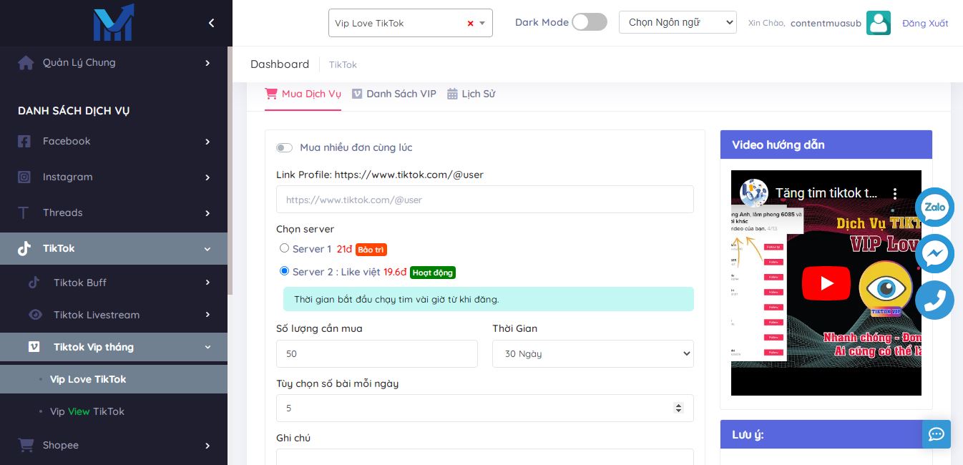The width and height of the screenshot is (963, 465).
Task: Focus the Link Profile input field
Action: tap(485, 200)
